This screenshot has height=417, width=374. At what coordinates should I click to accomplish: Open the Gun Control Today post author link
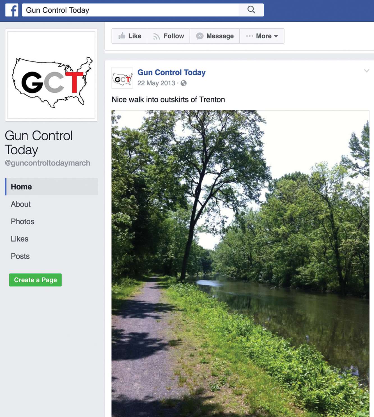pyautogui.click(x=171, y=72)
